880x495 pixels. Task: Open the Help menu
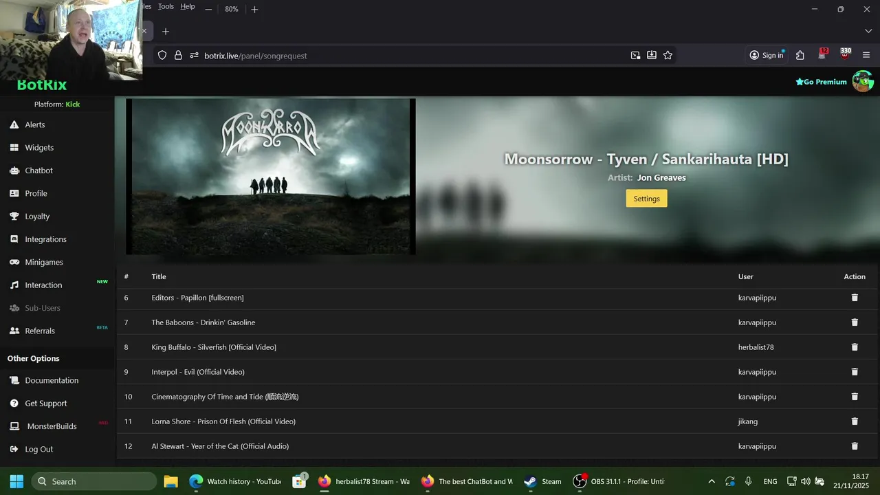pyautogui.click(x=188, y=6)
